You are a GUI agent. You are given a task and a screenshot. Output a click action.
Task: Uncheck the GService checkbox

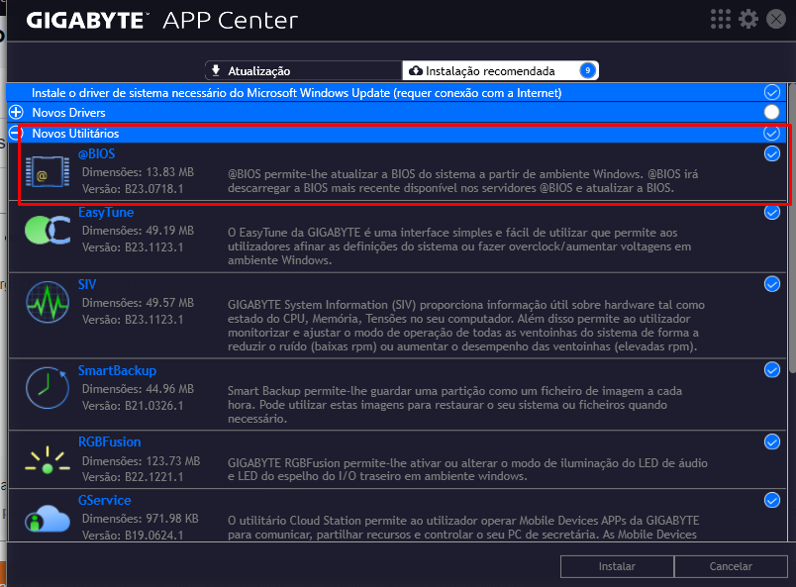point(771,500)
